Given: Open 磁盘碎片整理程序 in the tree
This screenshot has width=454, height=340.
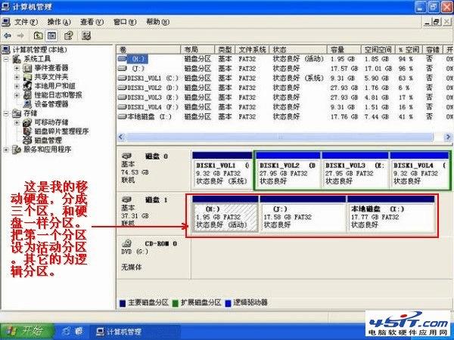Looking at the screenshot, I should (62, 131).
